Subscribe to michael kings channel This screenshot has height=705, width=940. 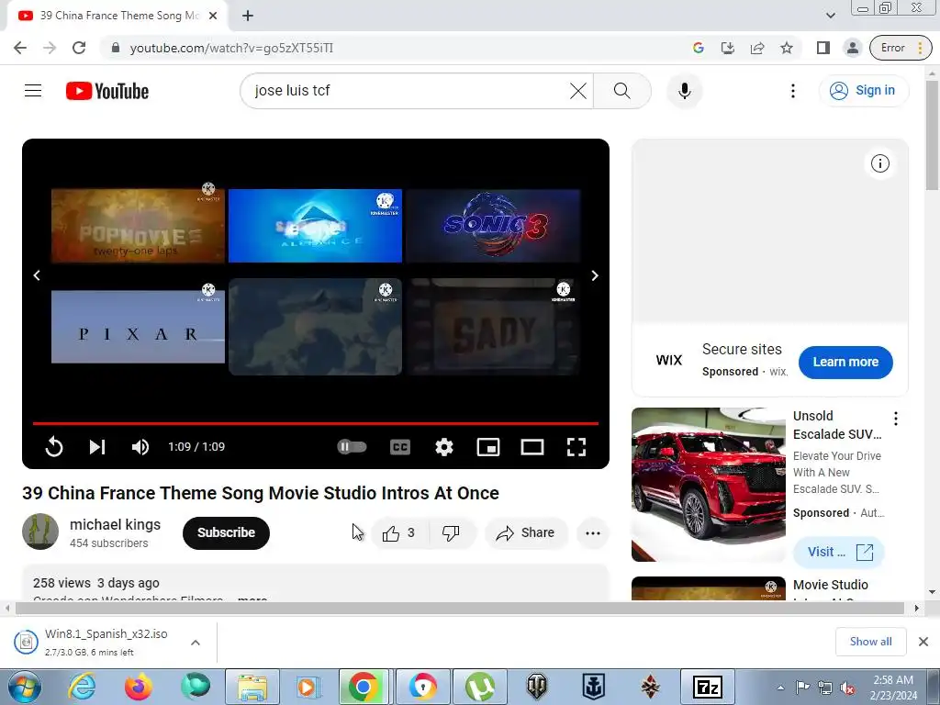[x=226, y=532]
